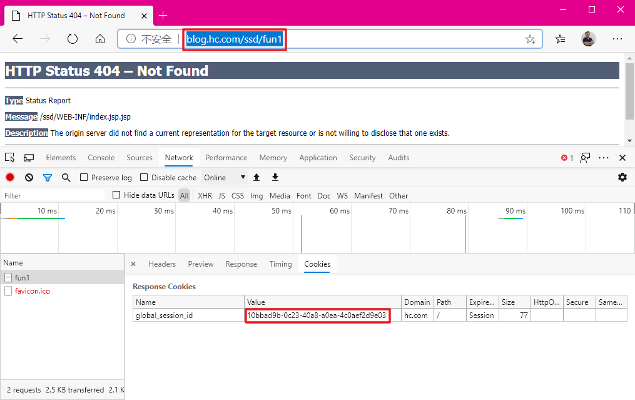
Task: Check Hide data URLs
Action: click(116, 195)
